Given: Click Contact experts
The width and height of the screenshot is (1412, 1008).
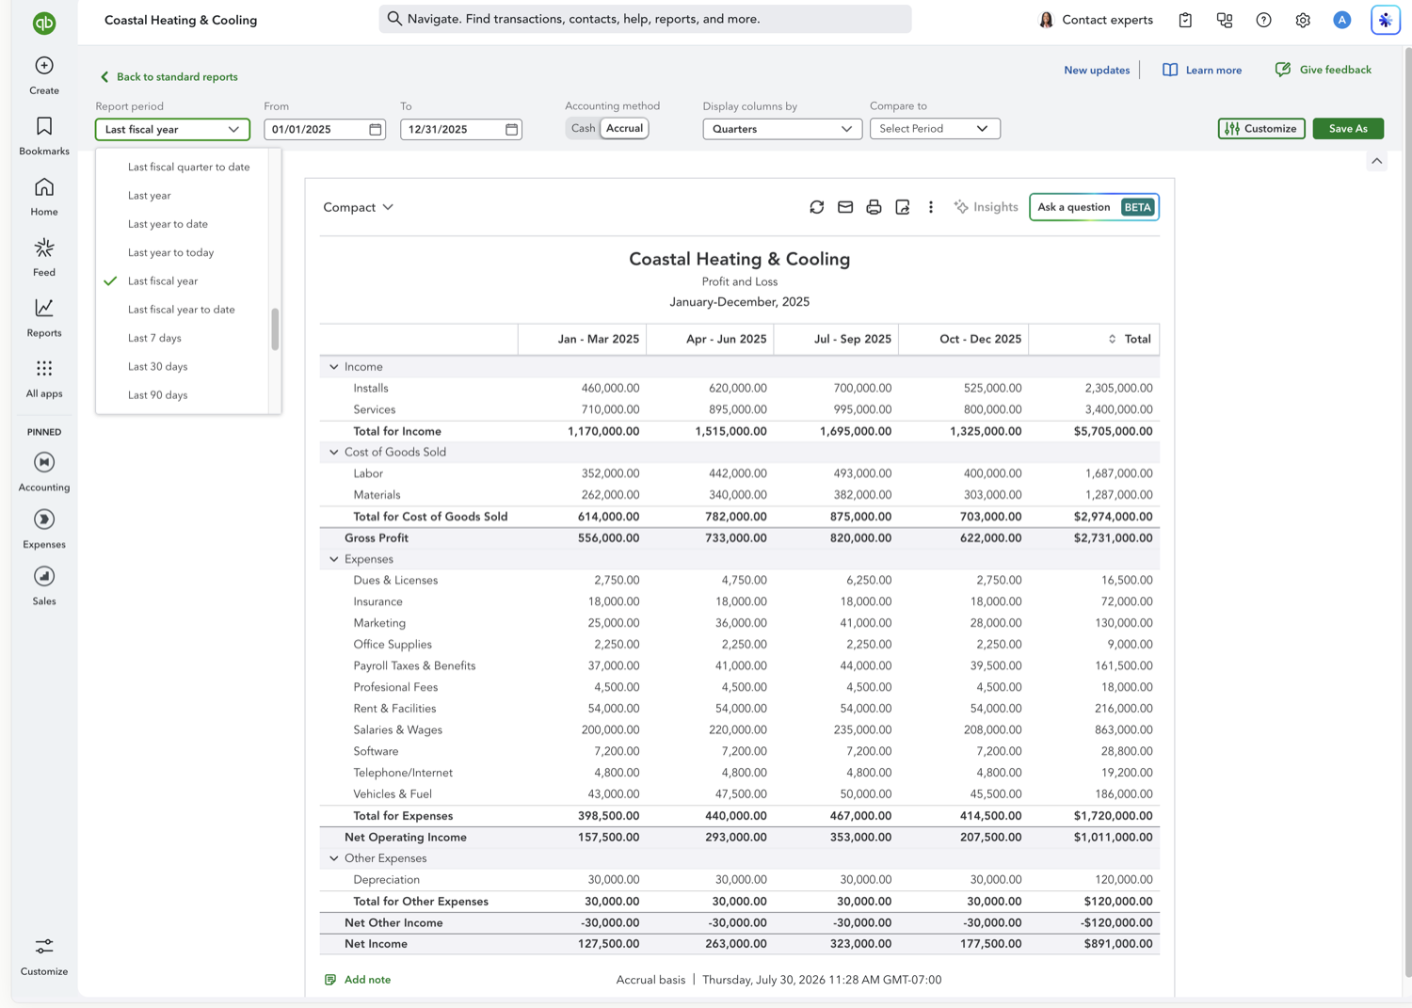Looking at the screenshot, I should tap(1096, 20).
